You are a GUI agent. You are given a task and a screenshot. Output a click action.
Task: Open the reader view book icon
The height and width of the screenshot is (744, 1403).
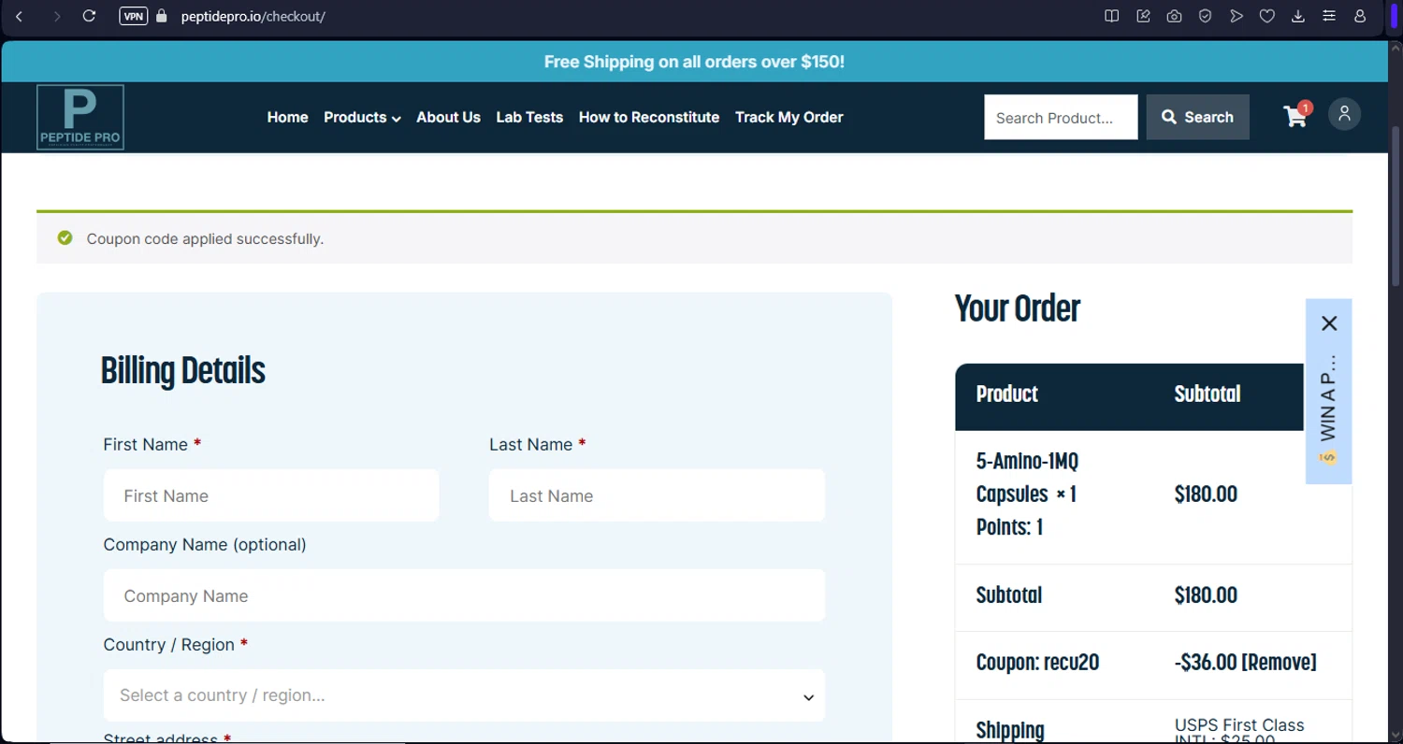click(1111, 16)
